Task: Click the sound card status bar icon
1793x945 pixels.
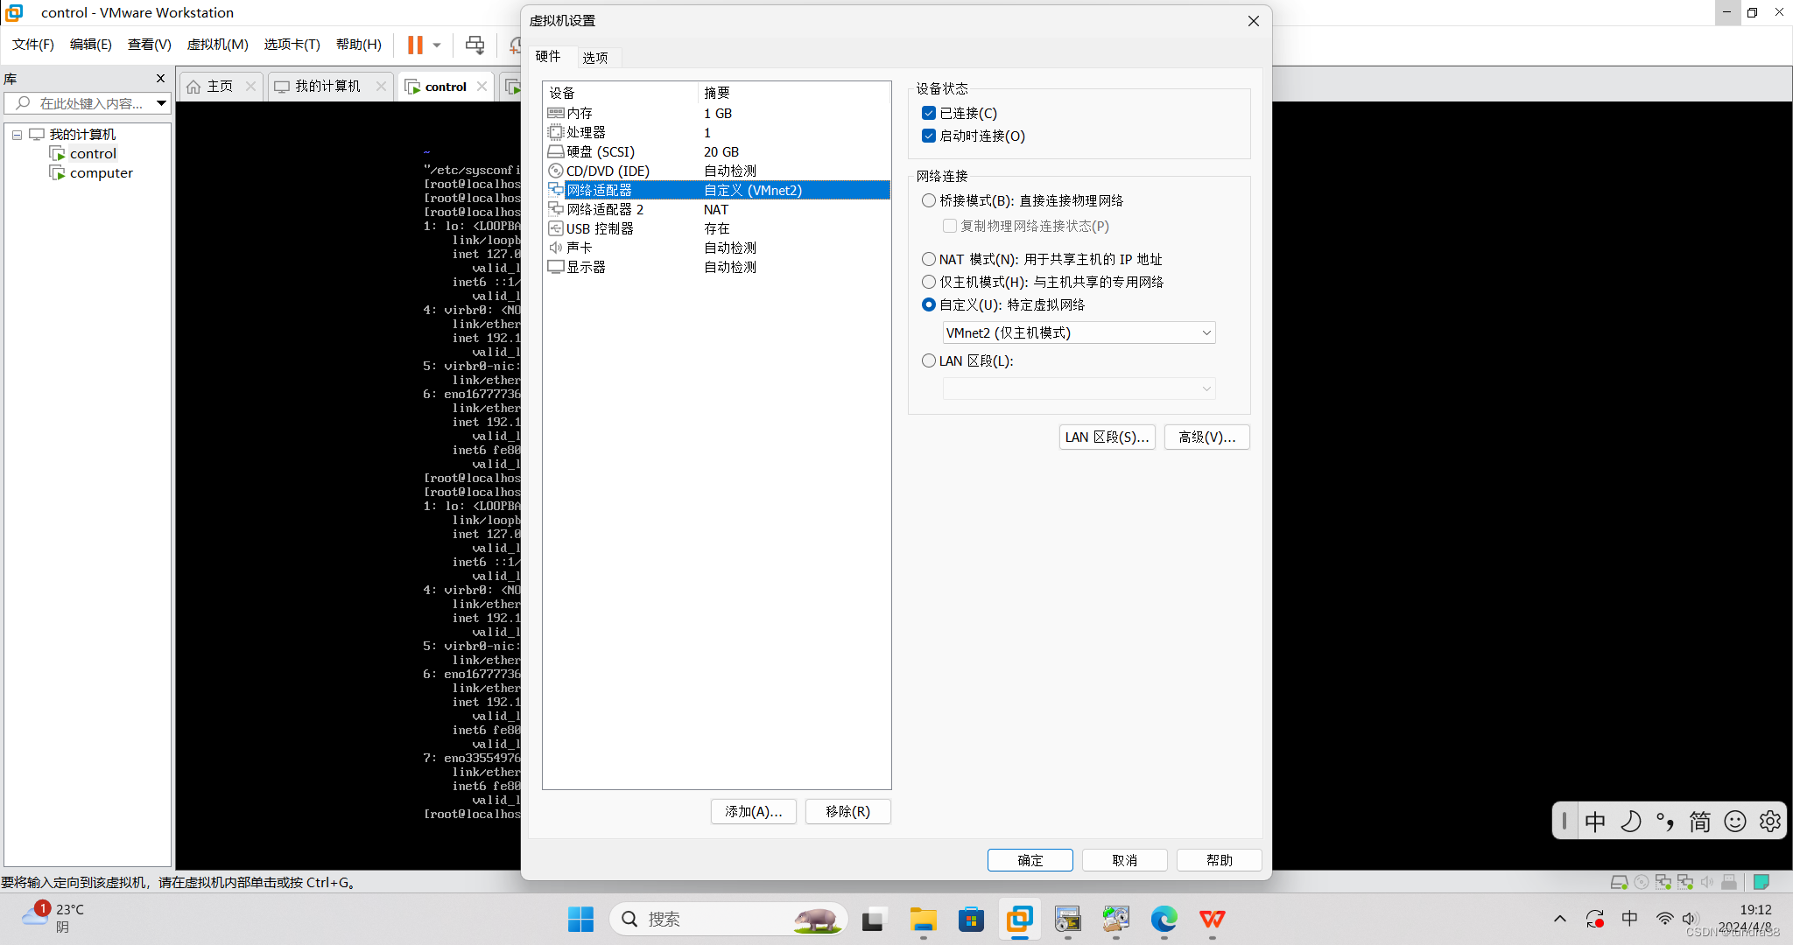Action: [1707, 882]
